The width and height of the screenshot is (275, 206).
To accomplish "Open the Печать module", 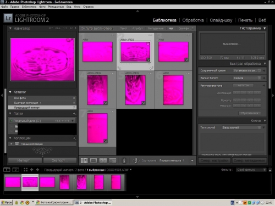I will pyautogui.click(x=245, y=20).
